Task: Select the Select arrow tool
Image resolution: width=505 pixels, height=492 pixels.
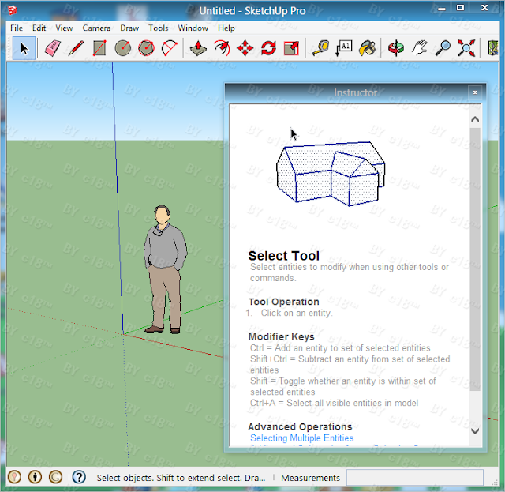Action: [x=24, y=48]
